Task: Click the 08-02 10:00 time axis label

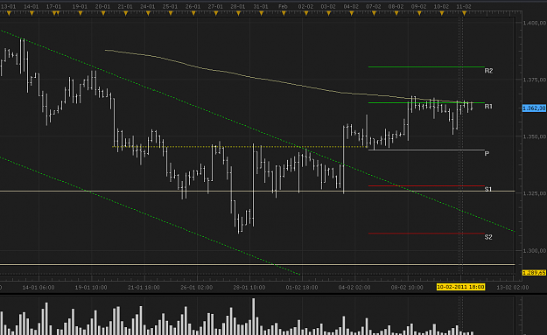Action: (407, 288)
